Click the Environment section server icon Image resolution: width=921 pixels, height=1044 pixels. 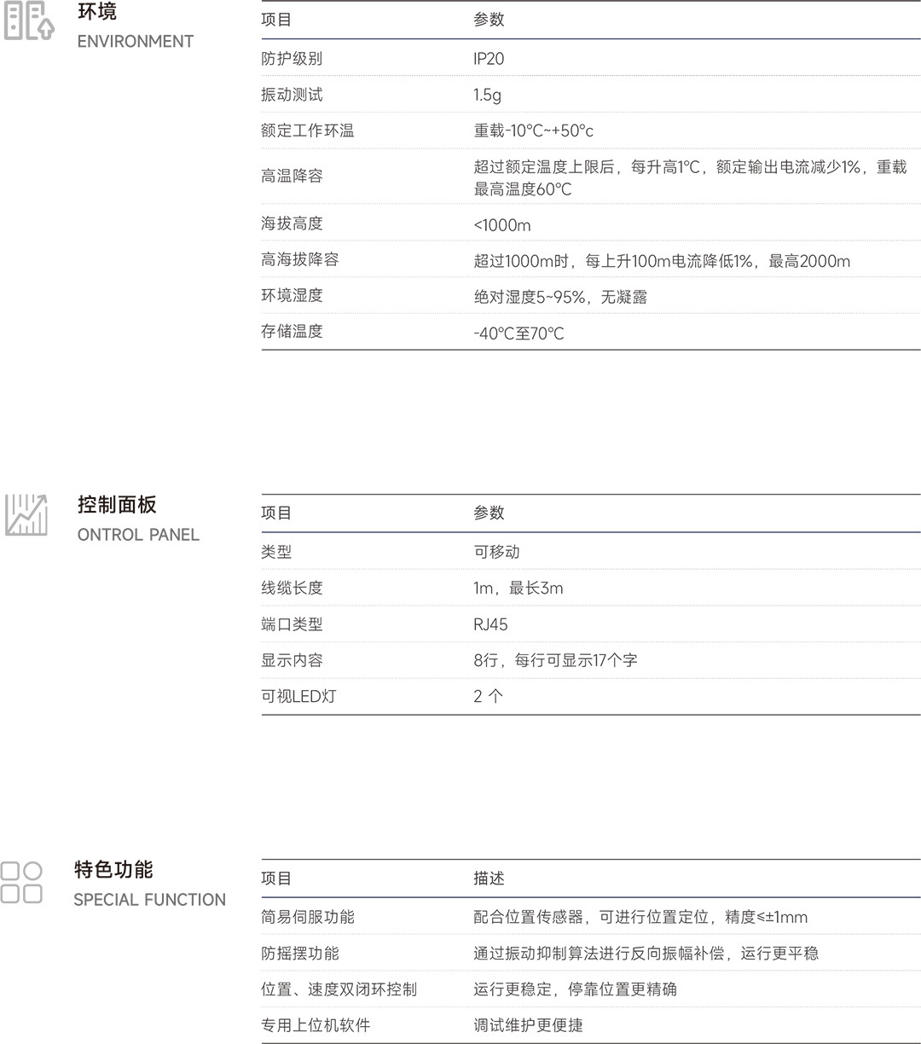point(29,20)
